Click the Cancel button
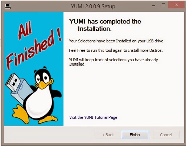Image resolution: width=186 pixels, height=146 pixels. pyautogui.click(x=166, y=135)
